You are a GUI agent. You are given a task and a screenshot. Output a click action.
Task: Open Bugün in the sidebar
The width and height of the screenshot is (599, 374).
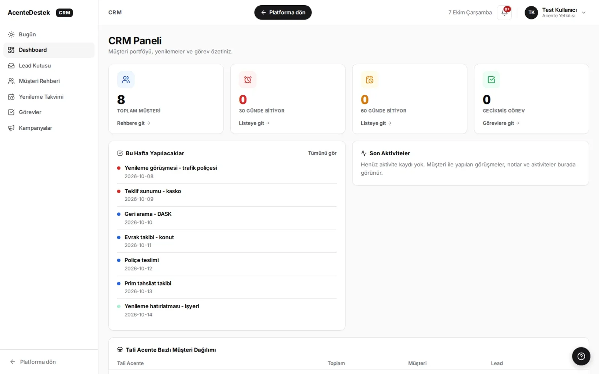click(x=49, y=34)
